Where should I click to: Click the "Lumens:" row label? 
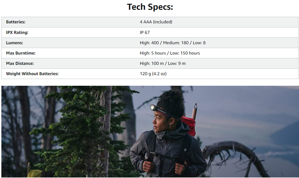[15, 43]
